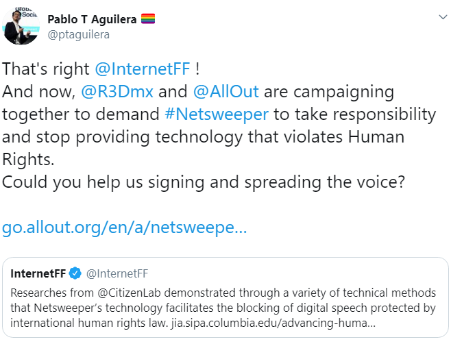Follow the go.allout.org petition link
Image resolution: width=451 pixels, height=344 pixels.
click(124, 228)
